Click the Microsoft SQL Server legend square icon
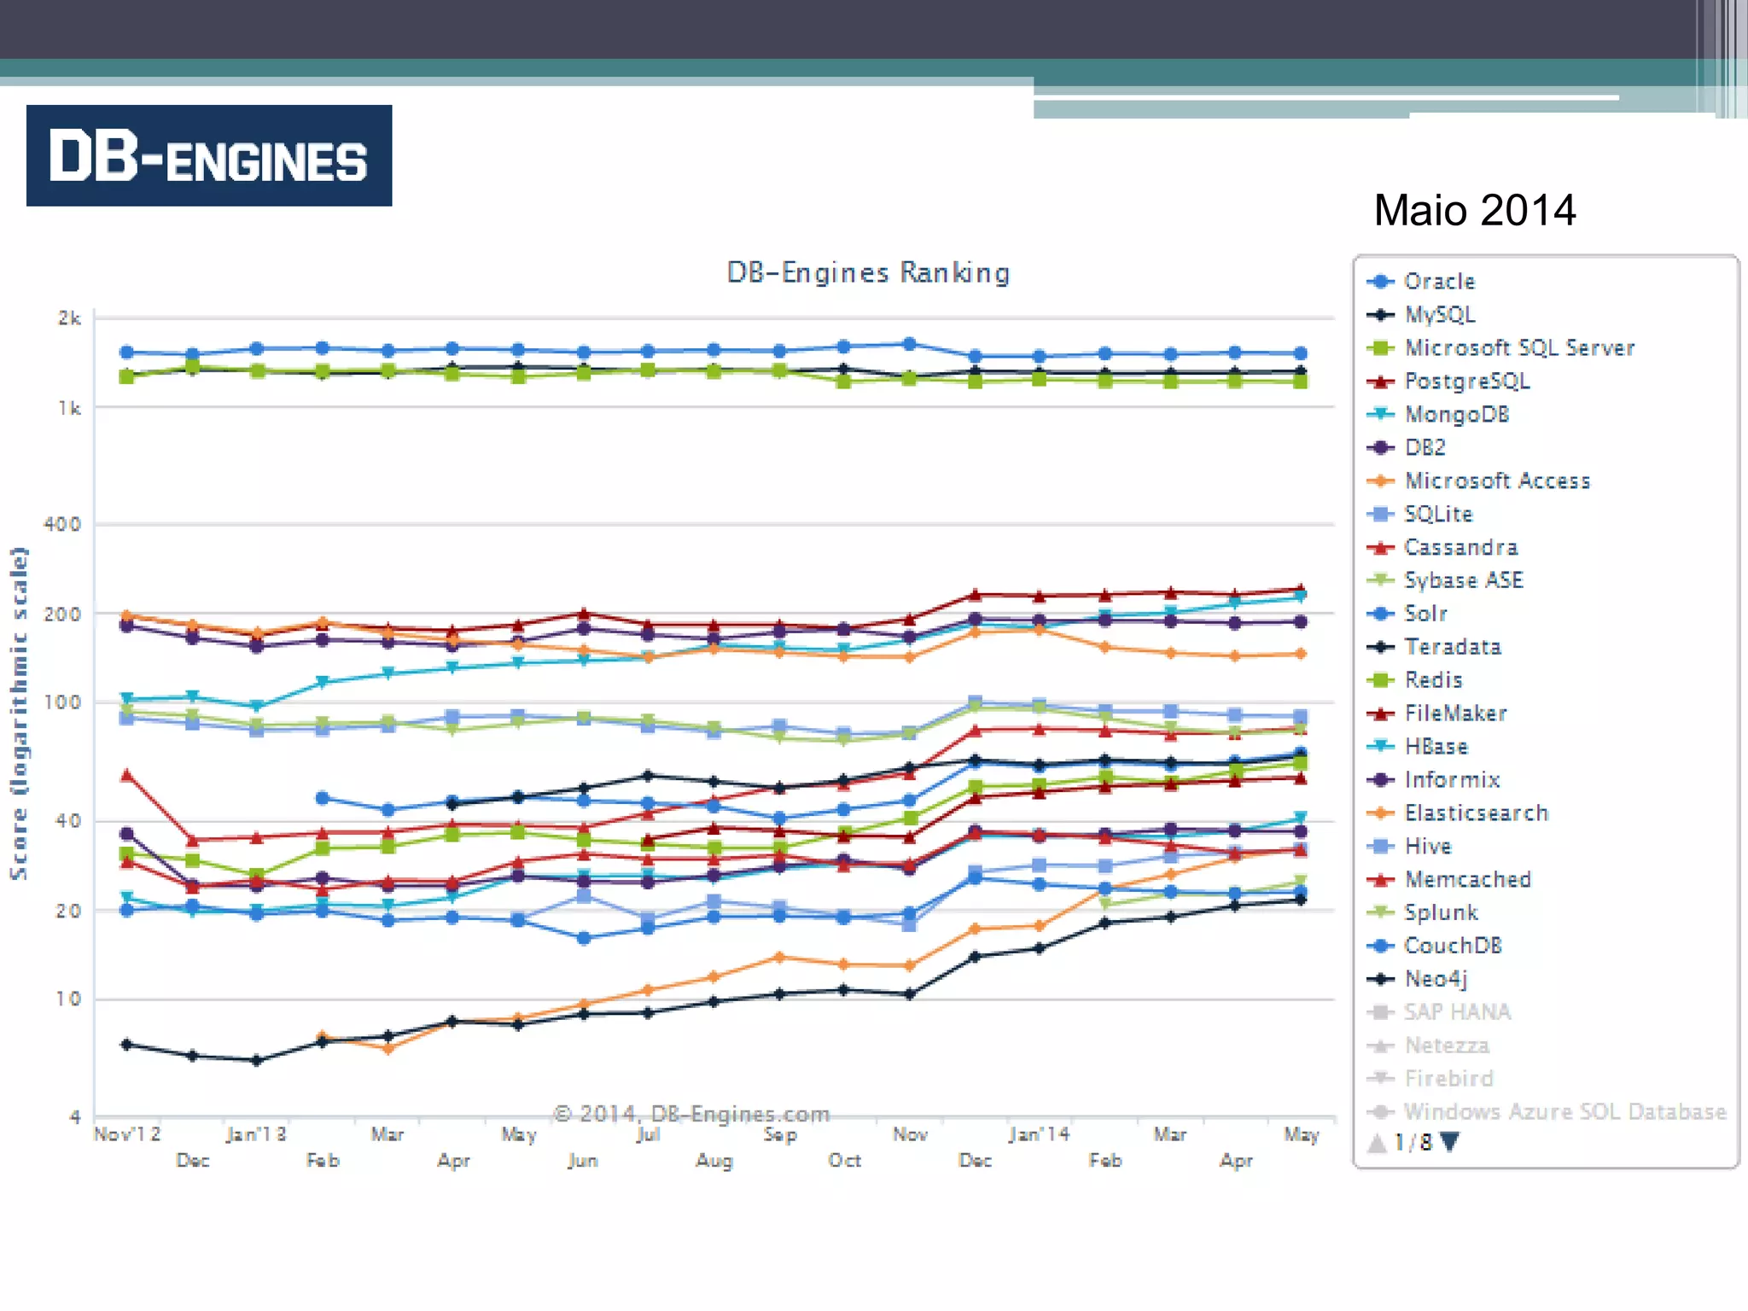1748x1311 pixels. pyautogui.click(x=1380, y=348)
